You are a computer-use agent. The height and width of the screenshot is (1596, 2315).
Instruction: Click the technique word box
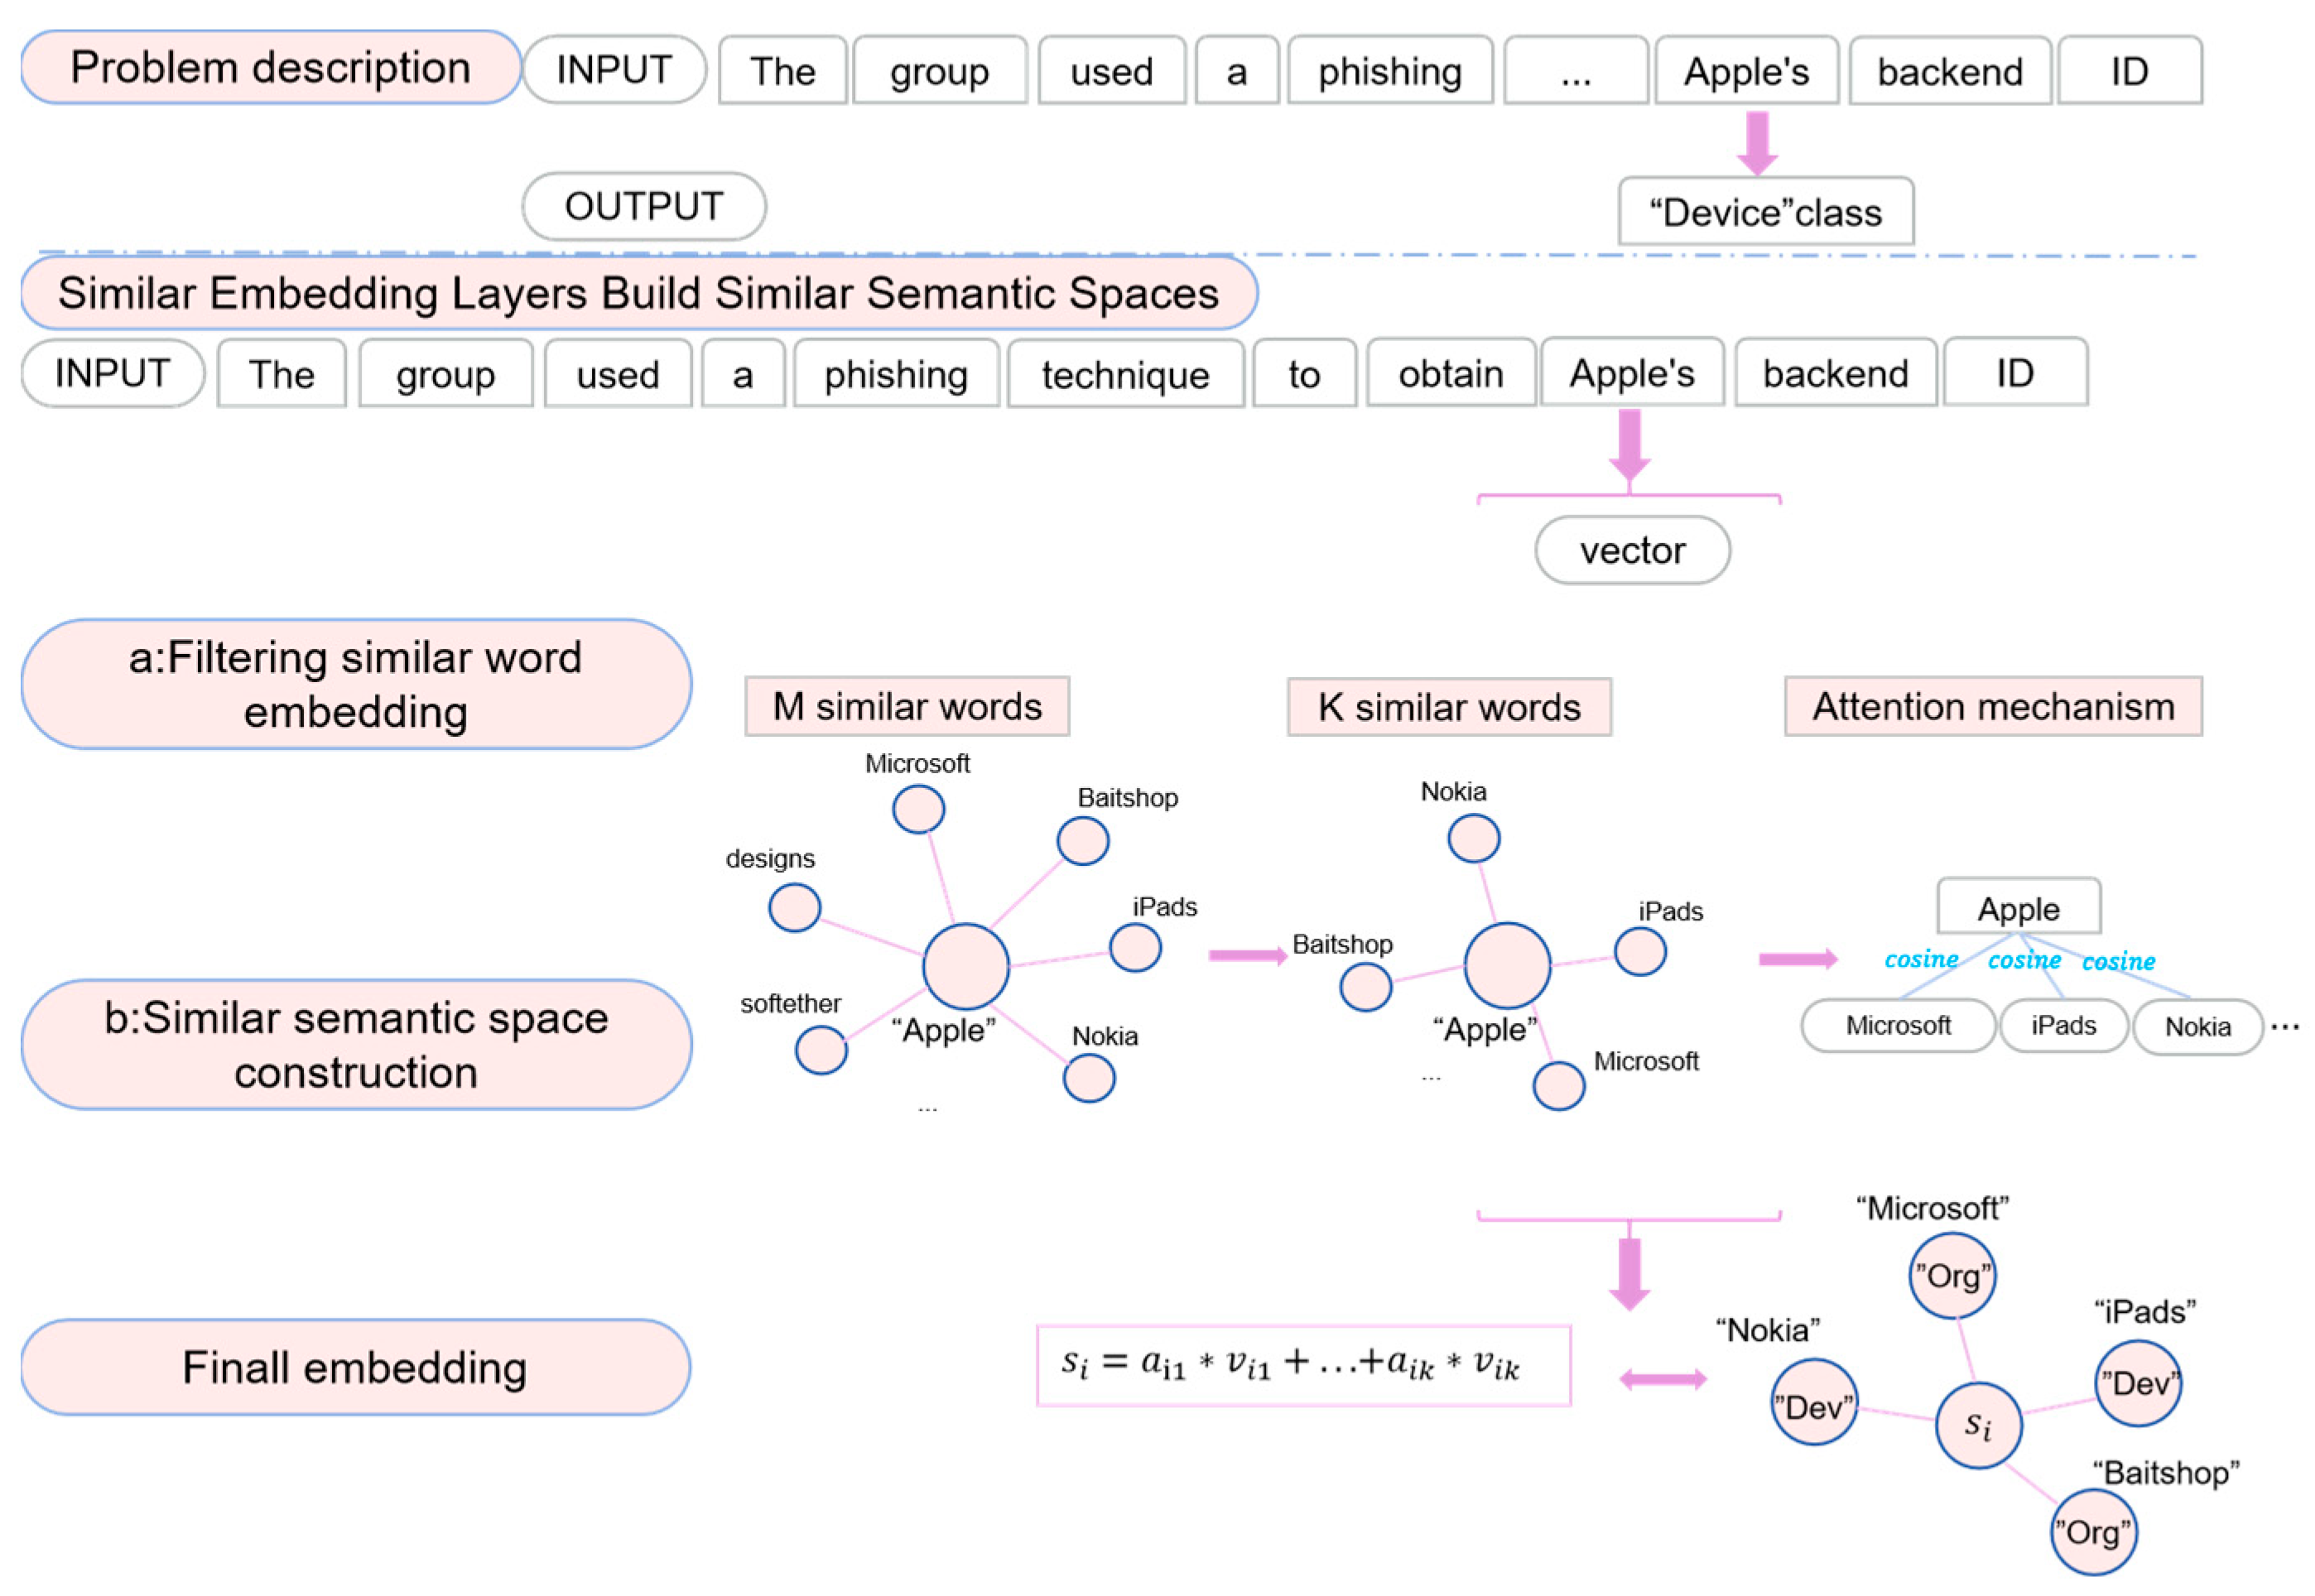[x=1125, y=375]
